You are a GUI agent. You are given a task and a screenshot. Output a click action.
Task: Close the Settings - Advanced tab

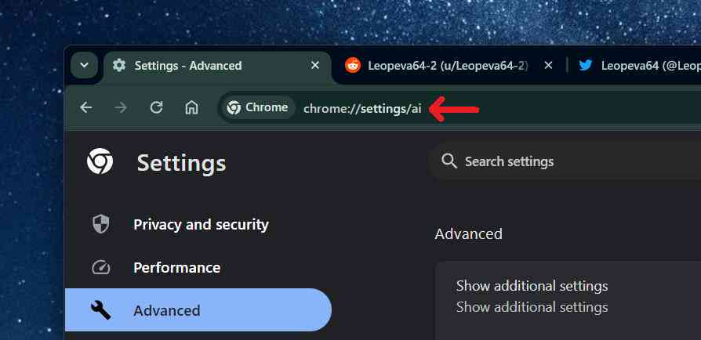(x=315, y=66)
